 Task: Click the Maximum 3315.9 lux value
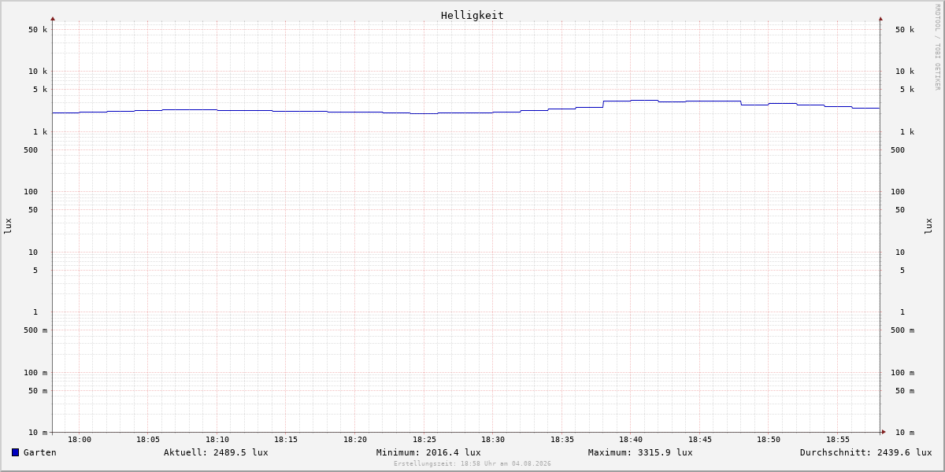coord(640,452)
